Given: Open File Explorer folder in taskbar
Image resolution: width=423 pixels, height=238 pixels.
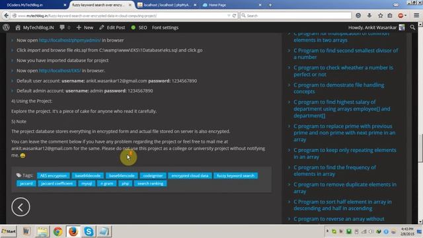Looking at the screenshot, I should coord(42,231).
